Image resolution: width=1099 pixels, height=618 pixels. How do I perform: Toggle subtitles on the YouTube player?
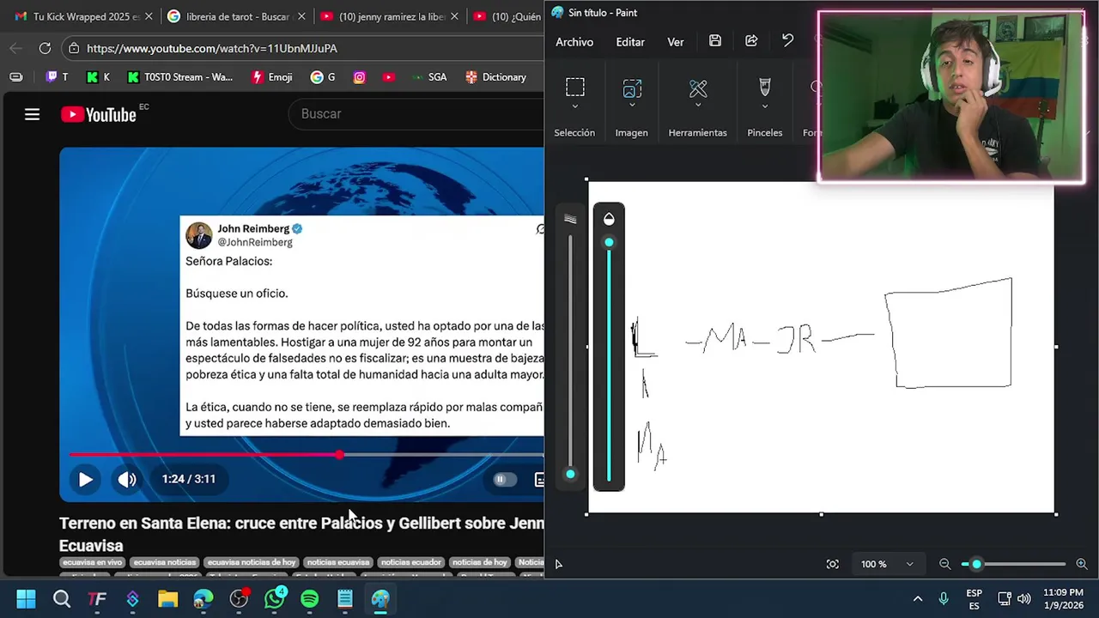pyautogui.click(x=538, y=480)
